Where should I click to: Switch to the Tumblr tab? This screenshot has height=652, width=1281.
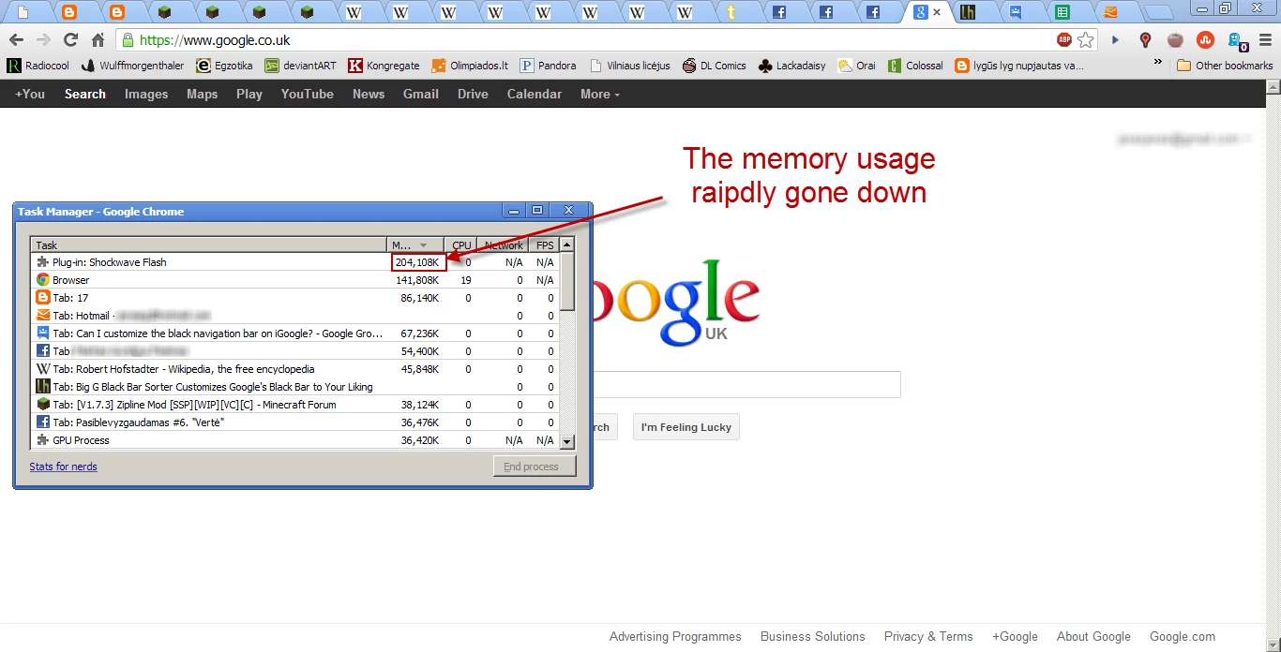tap(731, 12)
